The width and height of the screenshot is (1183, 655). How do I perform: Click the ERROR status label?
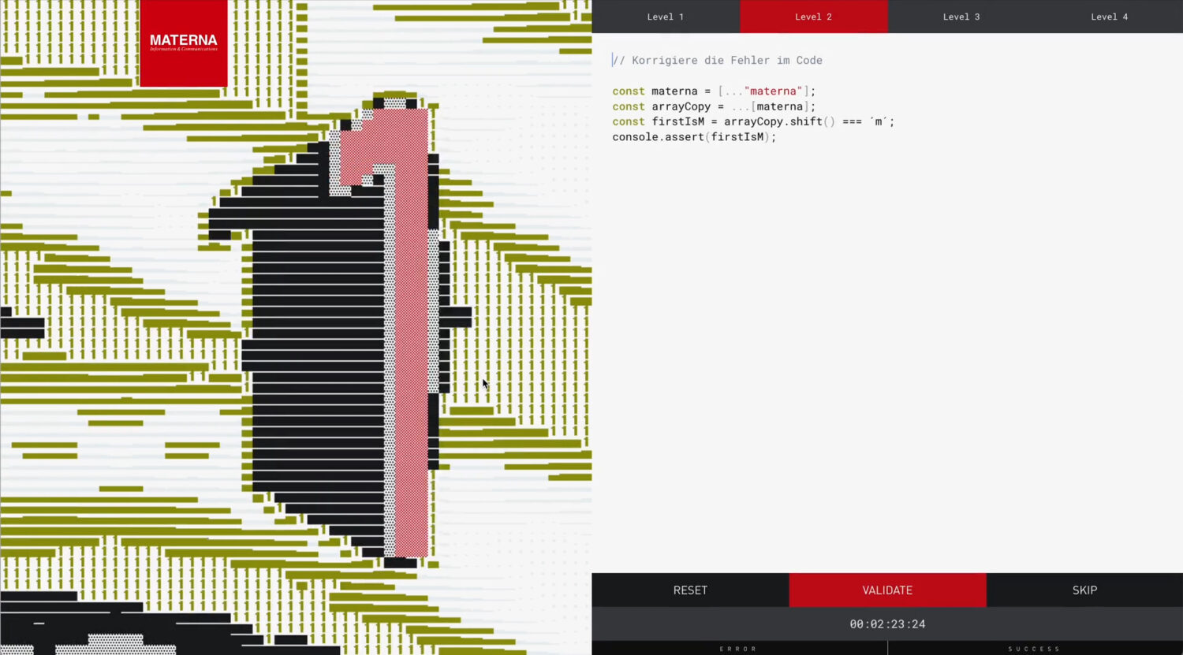(x=738, y=649)
